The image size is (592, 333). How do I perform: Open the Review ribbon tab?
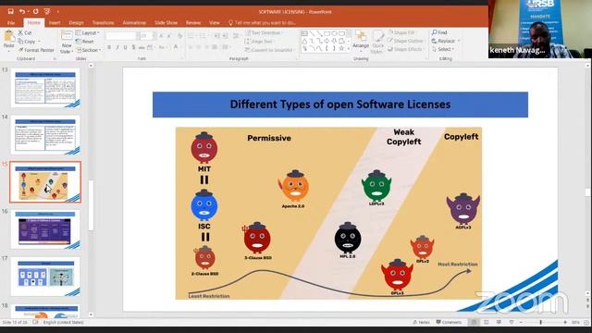[x=193, y=22]
